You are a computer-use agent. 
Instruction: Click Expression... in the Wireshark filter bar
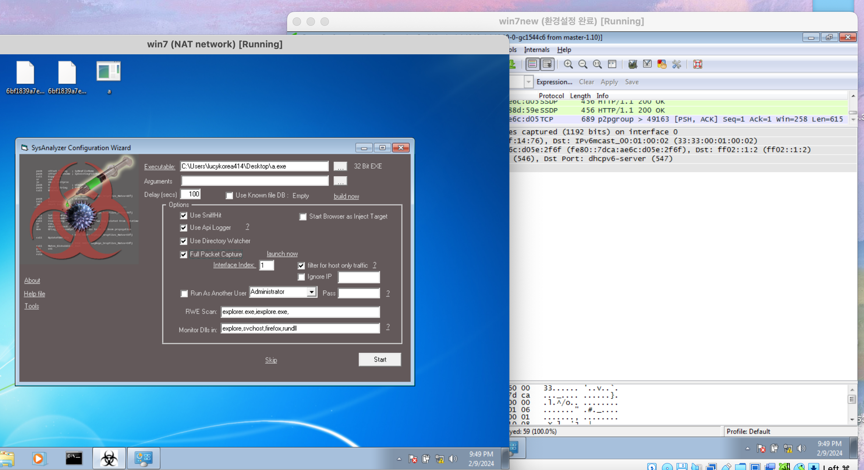coord(554,82)
